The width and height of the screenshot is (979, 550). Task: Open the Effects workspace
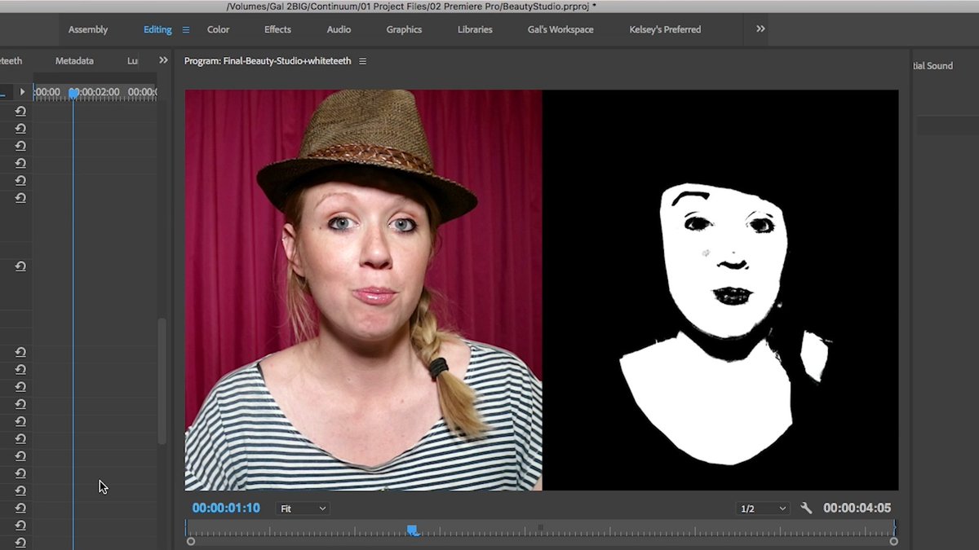click(x=277, y=29)
